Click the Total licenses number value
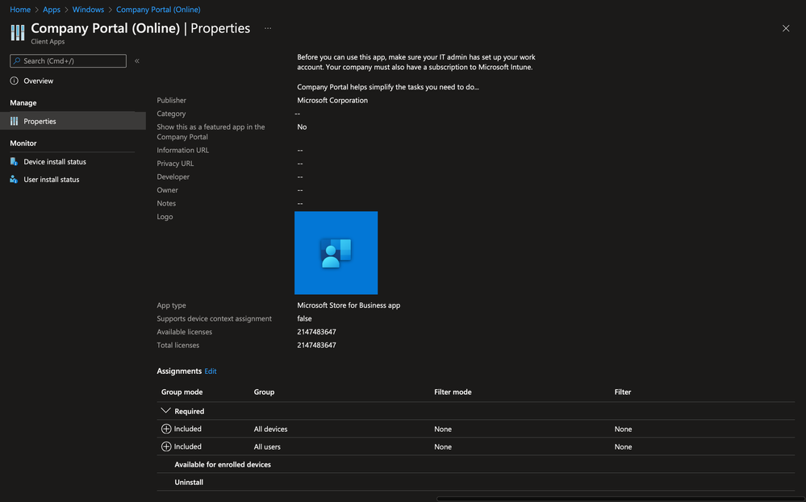 tap(316, 345)
